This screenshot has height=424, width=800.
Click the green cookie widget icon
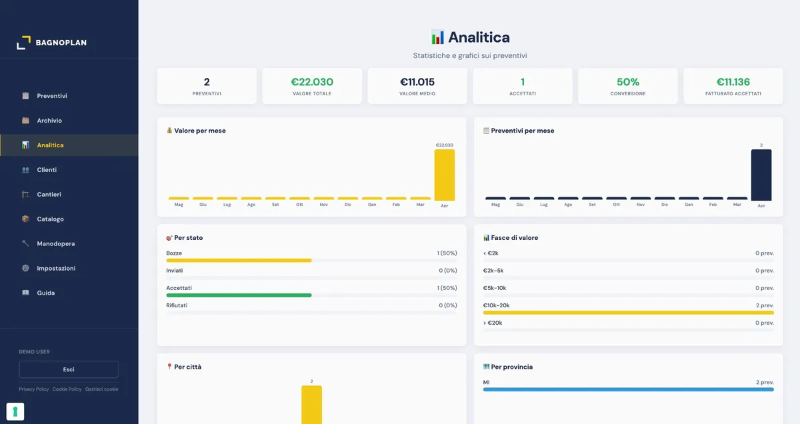coord(15,411)
